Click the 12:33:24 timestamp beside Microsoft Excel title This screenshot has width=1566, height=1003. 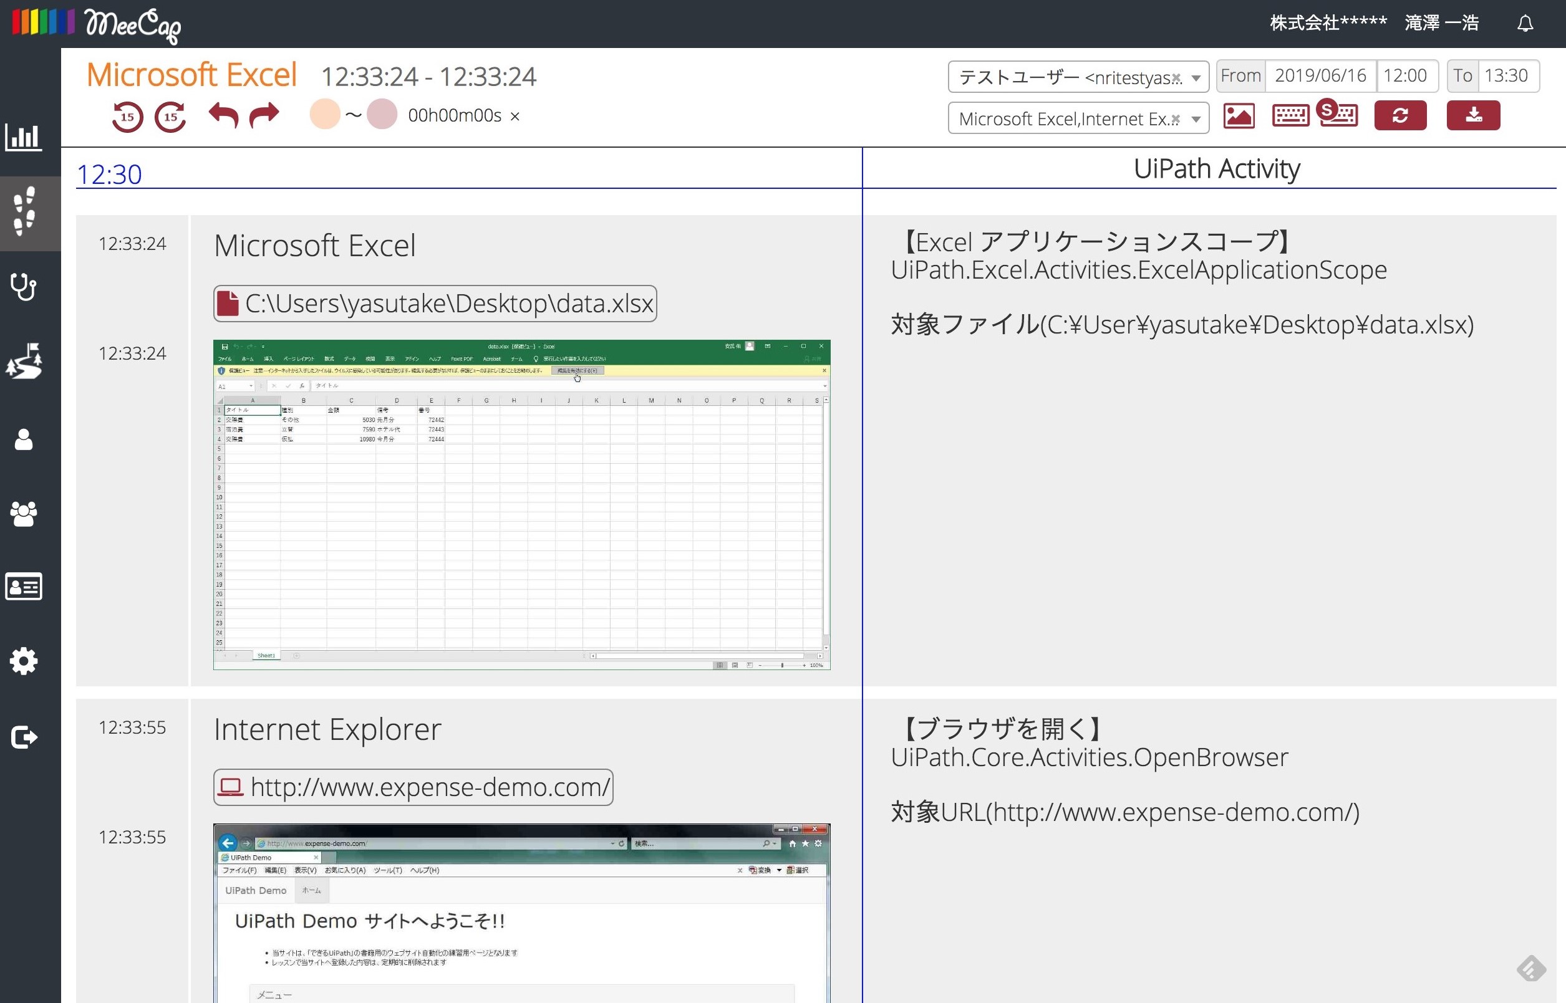point(132,244)
